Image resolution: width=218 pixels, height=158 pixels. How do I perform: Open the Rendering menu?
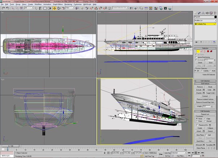tap(67, 4)
